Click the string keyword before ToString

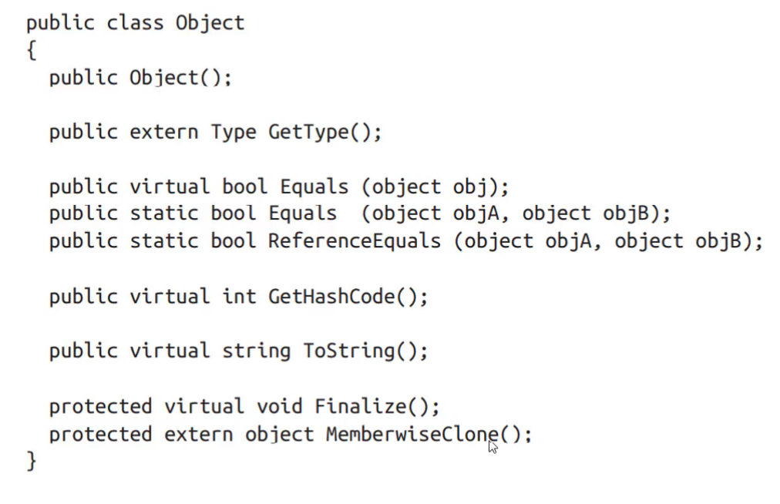click(x=256, y=351)
